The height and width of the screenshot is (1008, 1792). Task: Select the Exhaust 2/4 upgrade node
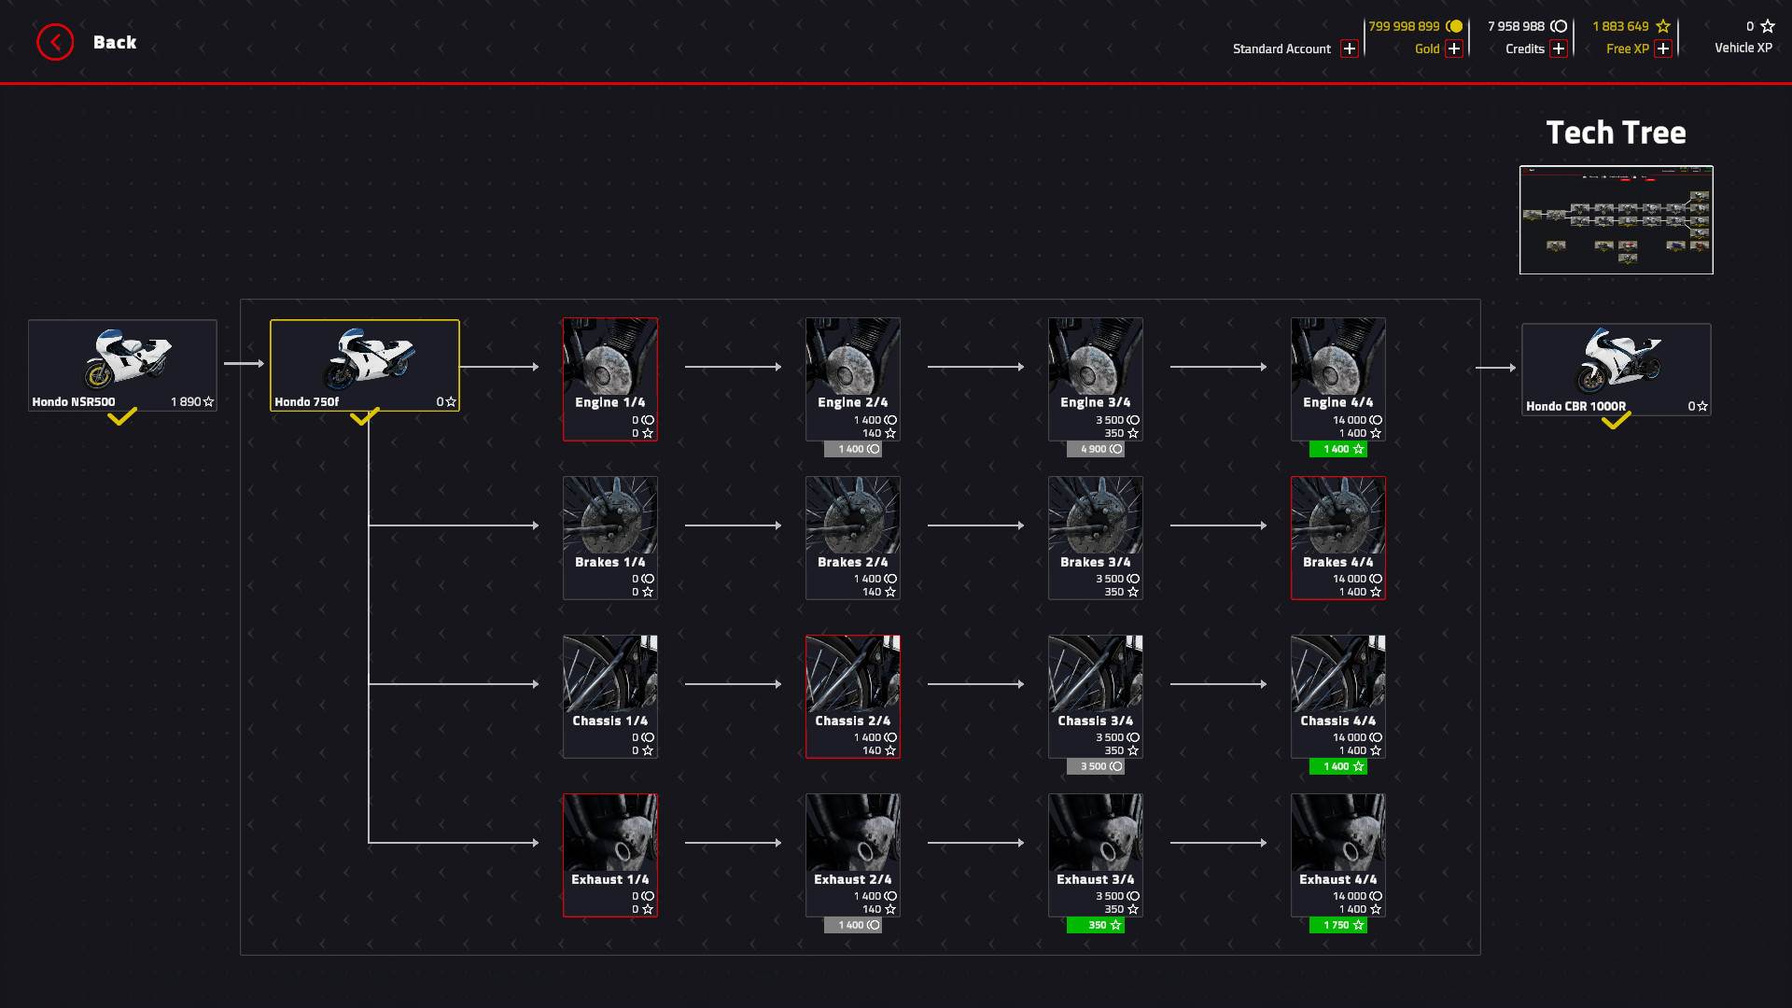click(852, 854)
